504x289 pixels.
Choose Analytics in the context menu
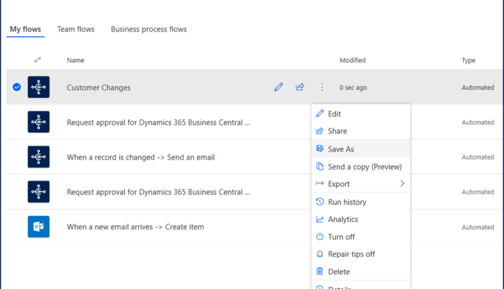[343, 220]
